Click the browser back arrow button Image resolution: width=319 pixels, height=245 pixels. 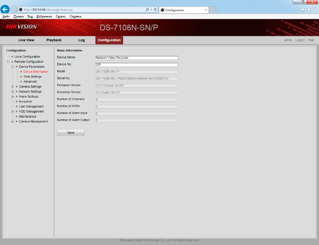click(5, 9)
